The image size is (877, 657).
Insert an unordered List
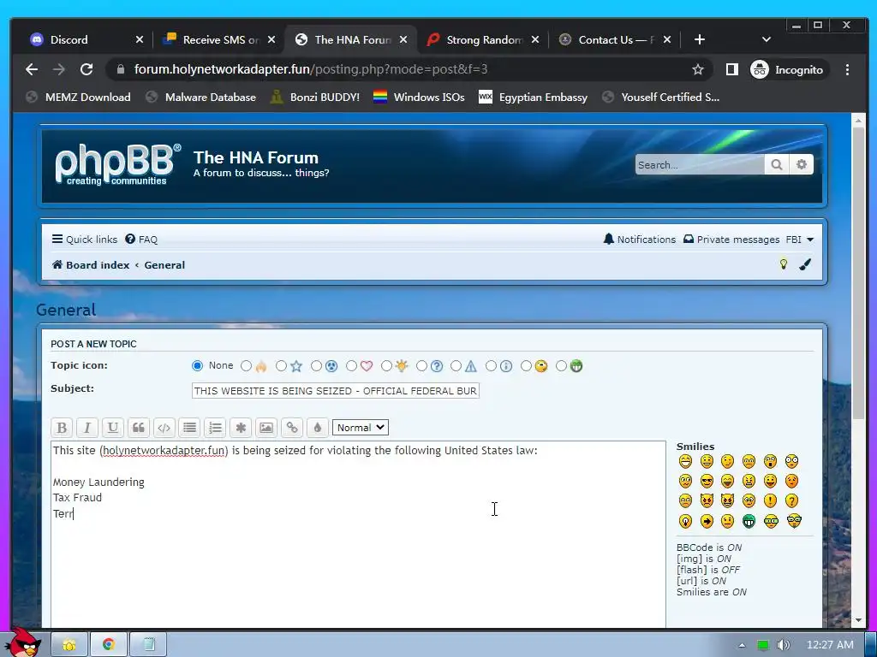pyautogui.click(x=189, y=428)
